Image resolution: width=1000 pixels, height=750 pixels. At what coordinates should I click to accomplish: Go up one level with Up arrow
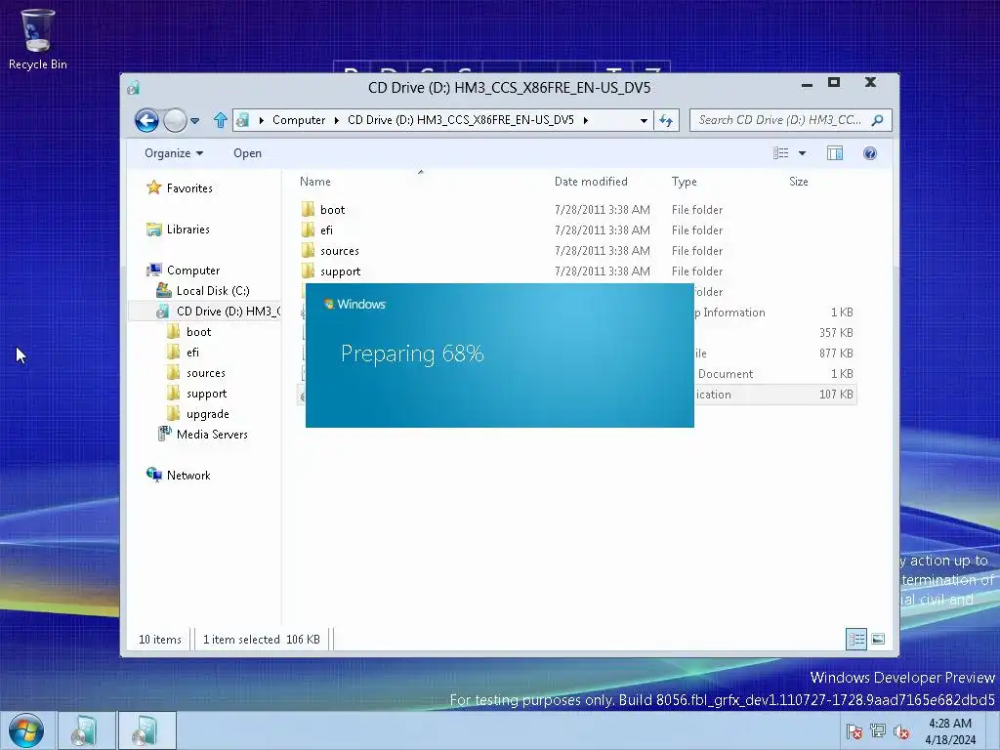pyautogui.click(x=221, y=120)
